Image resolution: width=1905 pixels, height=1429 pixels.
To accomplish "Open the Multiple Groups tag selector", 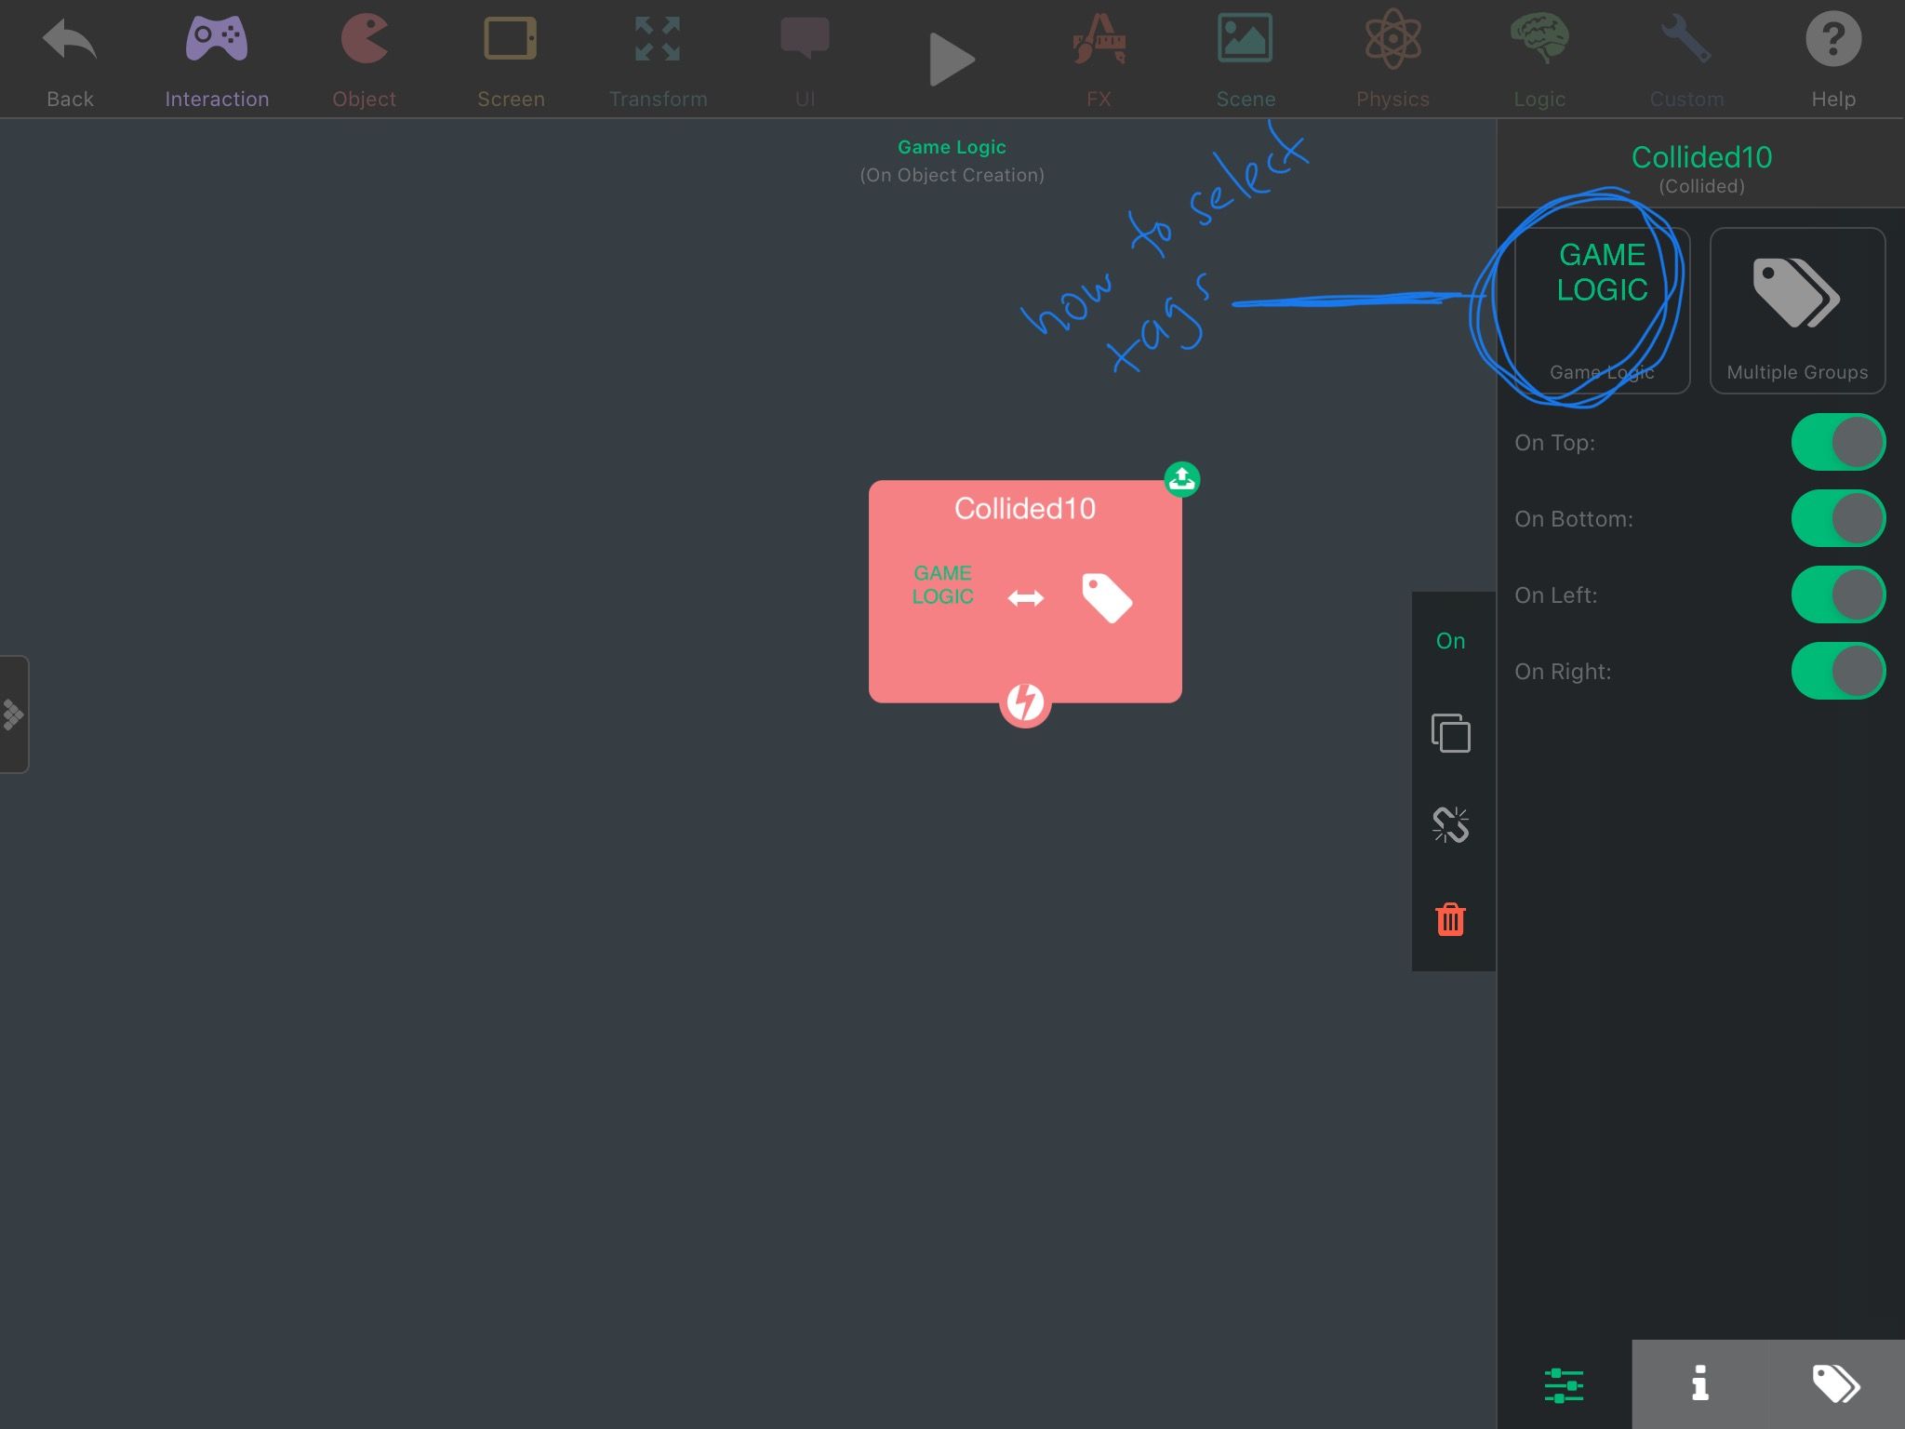I will coord(1797,310).
